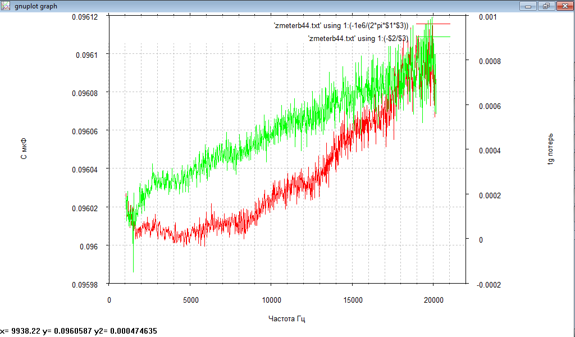Viewport: 575px width, 337px height.
Task: Click the green legend line sample
Action: (x=433, y=37)
